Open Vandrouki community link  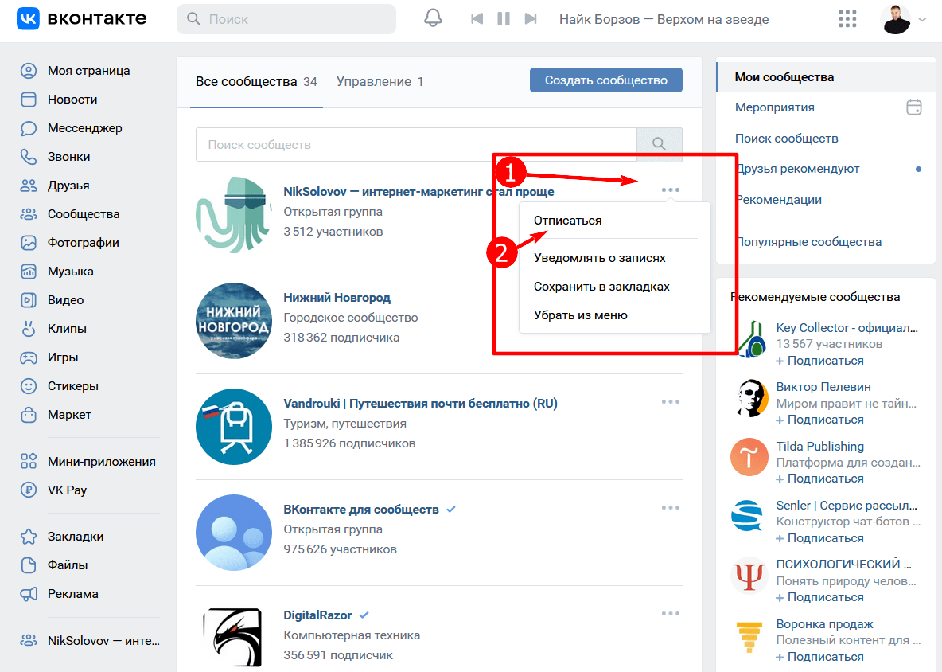(x=421, y=404)
